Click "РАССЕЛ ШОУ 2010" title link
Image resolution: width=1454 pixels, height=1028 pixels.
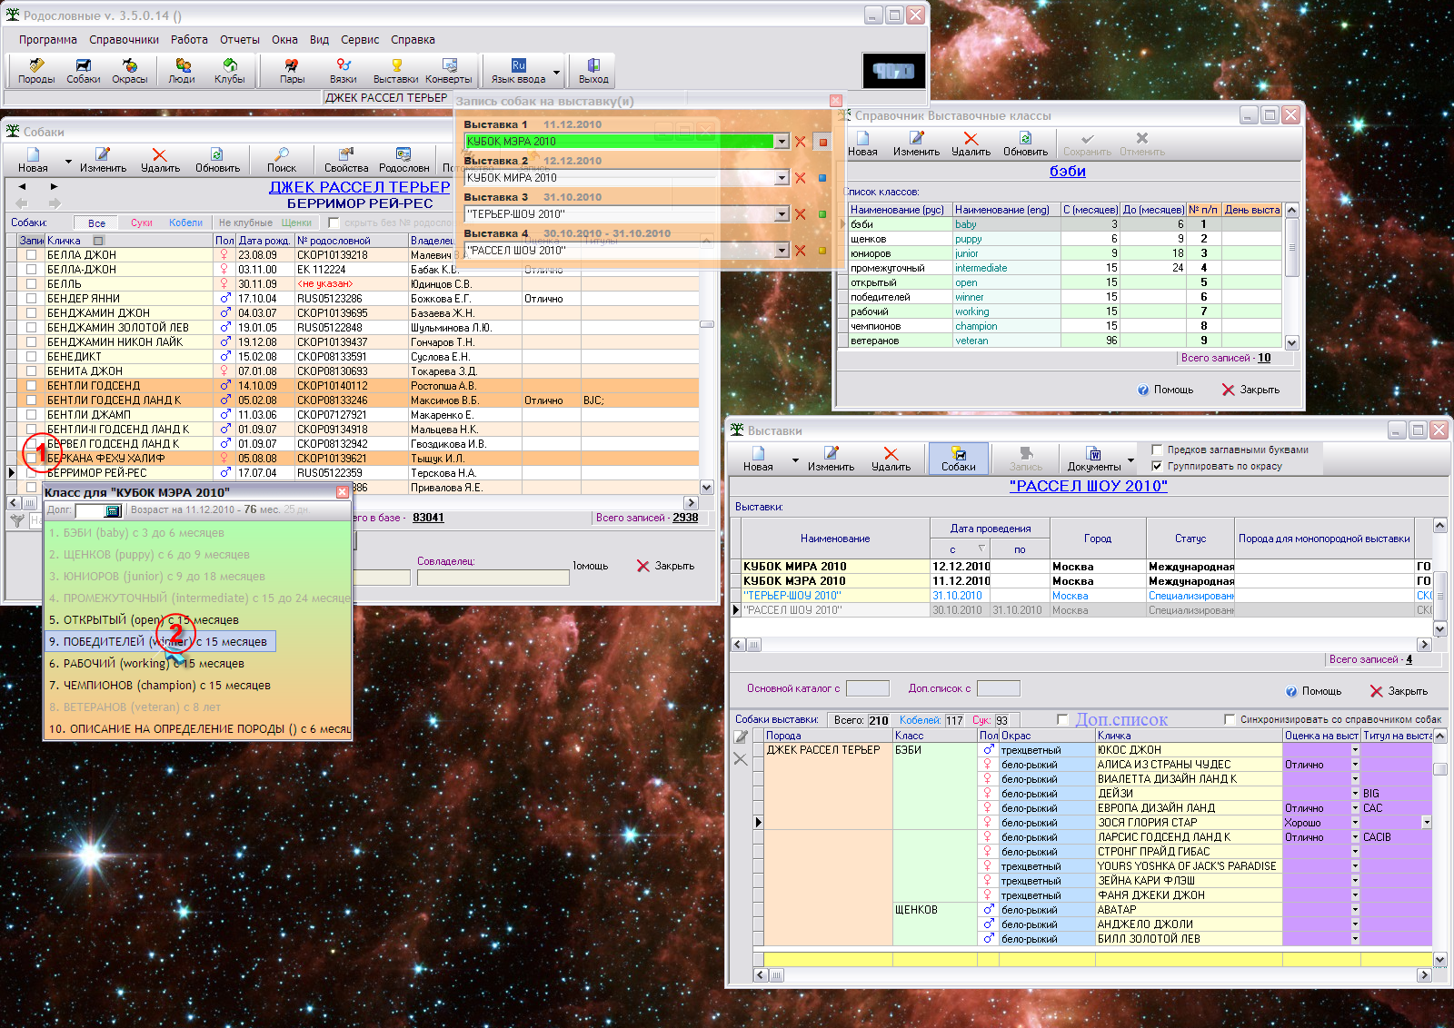(1089, 486)
